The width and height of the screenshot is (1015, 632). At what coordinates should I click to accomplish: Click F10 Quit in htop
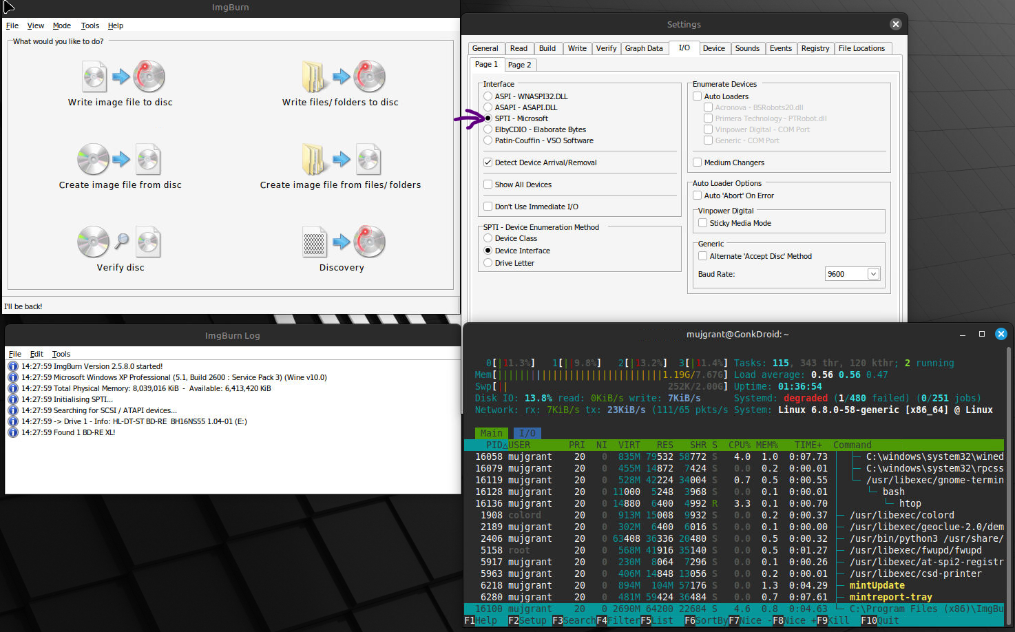(880, 620)
